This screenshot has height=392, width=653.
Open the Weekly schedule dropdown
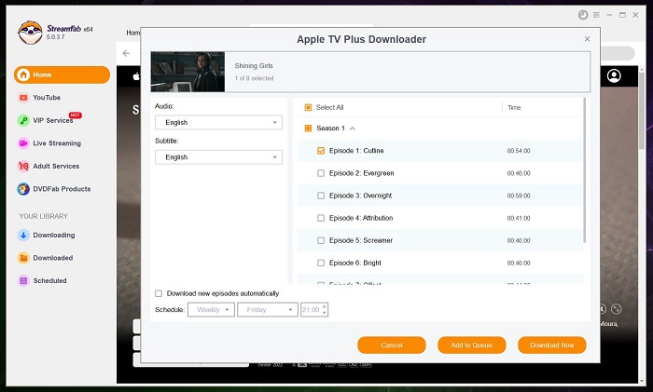point(211,310)
